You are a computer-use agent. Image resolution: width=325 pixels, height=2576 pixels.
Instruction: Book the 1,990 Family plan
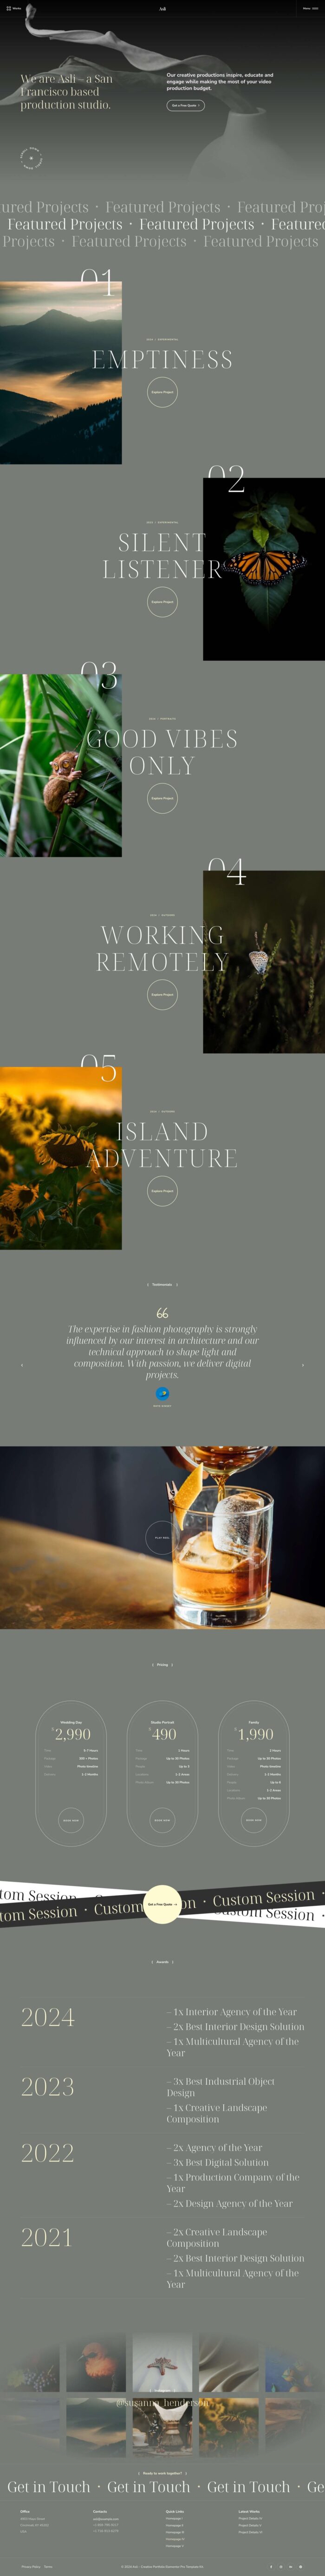[254, 1820]
